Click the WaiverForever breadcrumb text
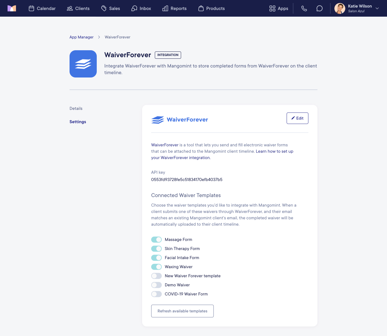The width and height of the screenshot is (387, 336). [118, 37]
